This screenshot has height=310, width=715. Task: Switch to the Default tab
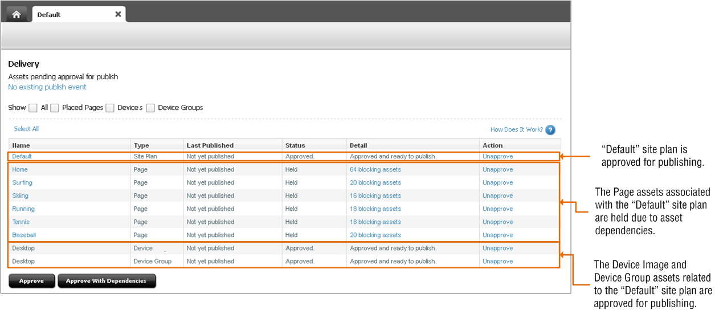[x=79, y=14]
